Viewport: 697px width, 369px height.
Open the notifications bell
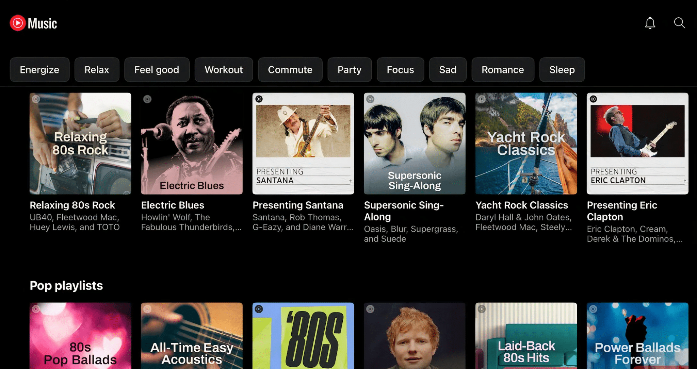(x=650, y=23)
